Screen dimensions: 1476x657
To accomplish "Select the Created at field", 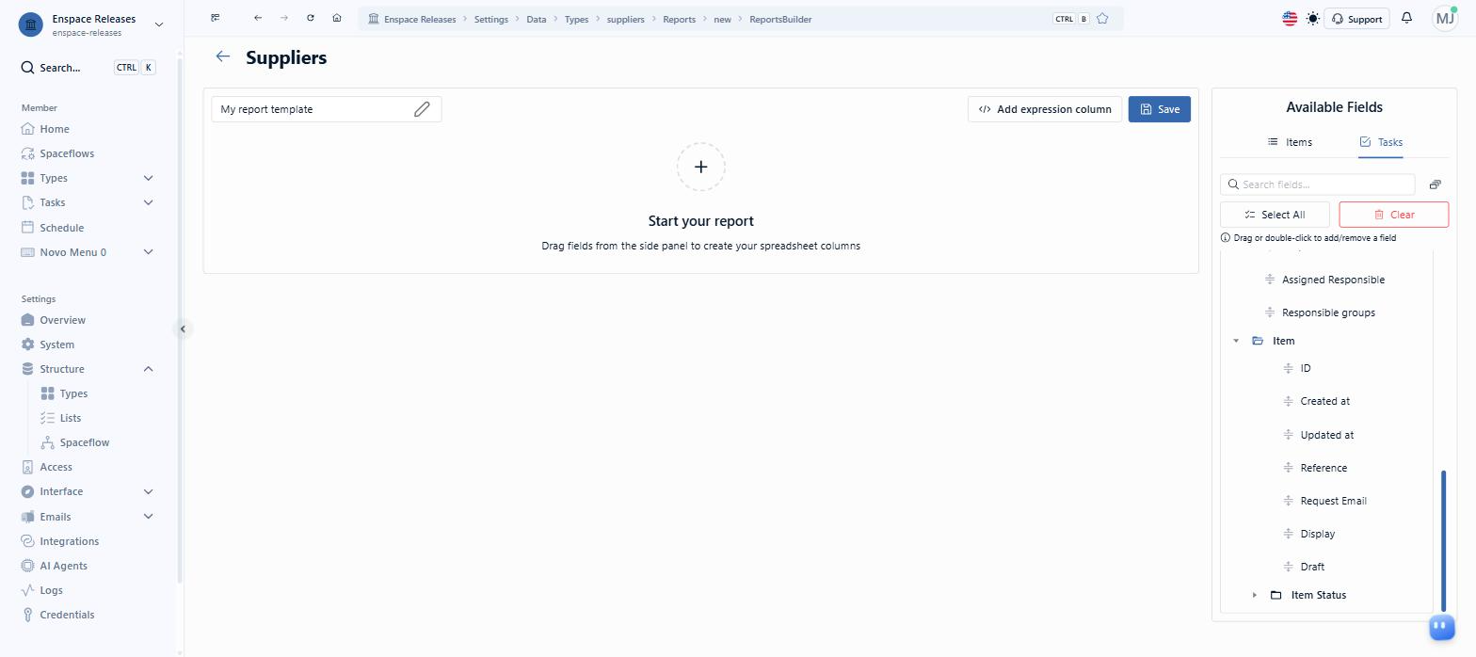I will point(1325,401).
